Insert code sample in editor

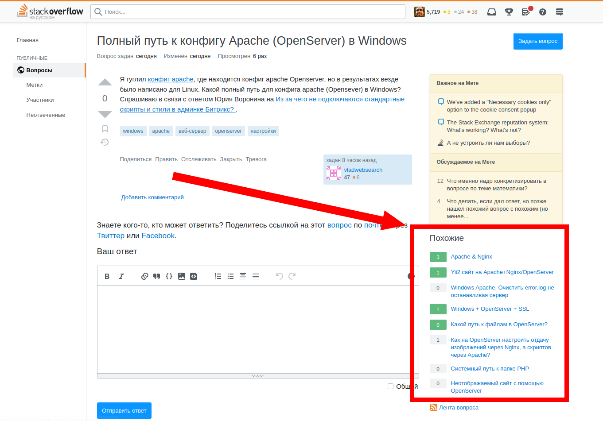pos(169,276)
